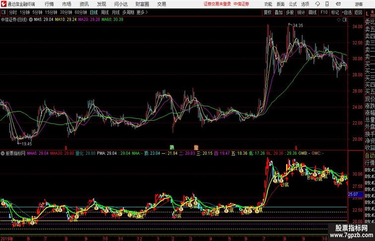Switch to 分时 chart period
The width and height of the screenshot is (375, 241).
coord(13,12)
